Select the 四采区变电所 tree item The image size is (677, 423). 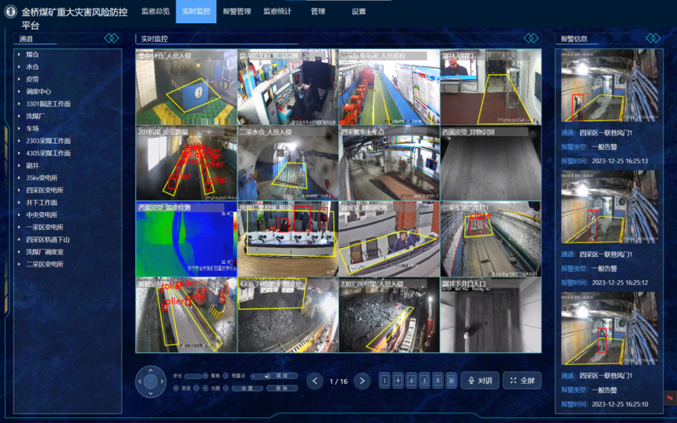[x=45, y=190]
